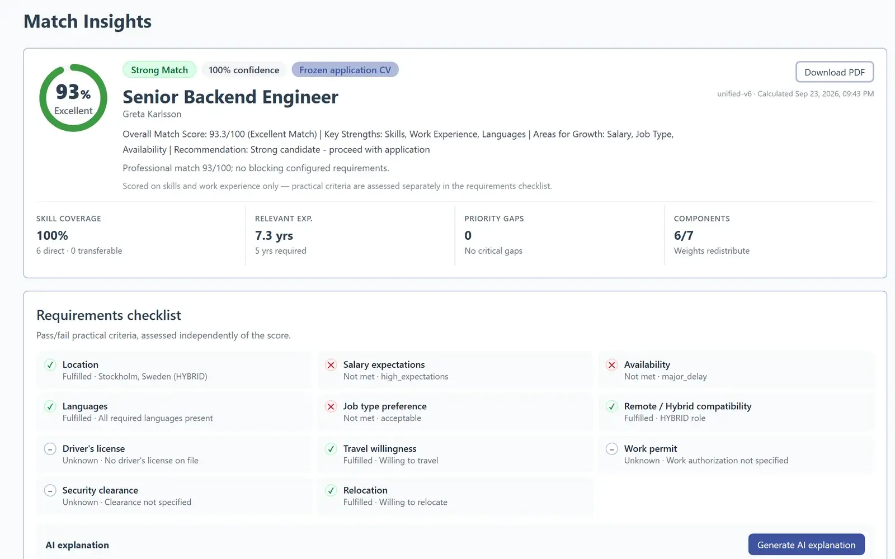Viewport: 895px width, 559px height.
Task: Click 'Fulfilled · HYBRID role' text
Action: point(665,418)
